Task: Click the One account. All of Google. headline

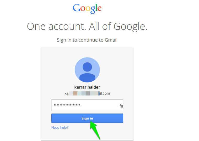Action: pos(87,26)
